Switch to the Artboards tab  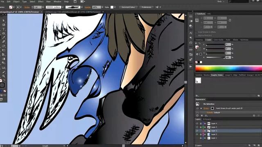point(207,119)
